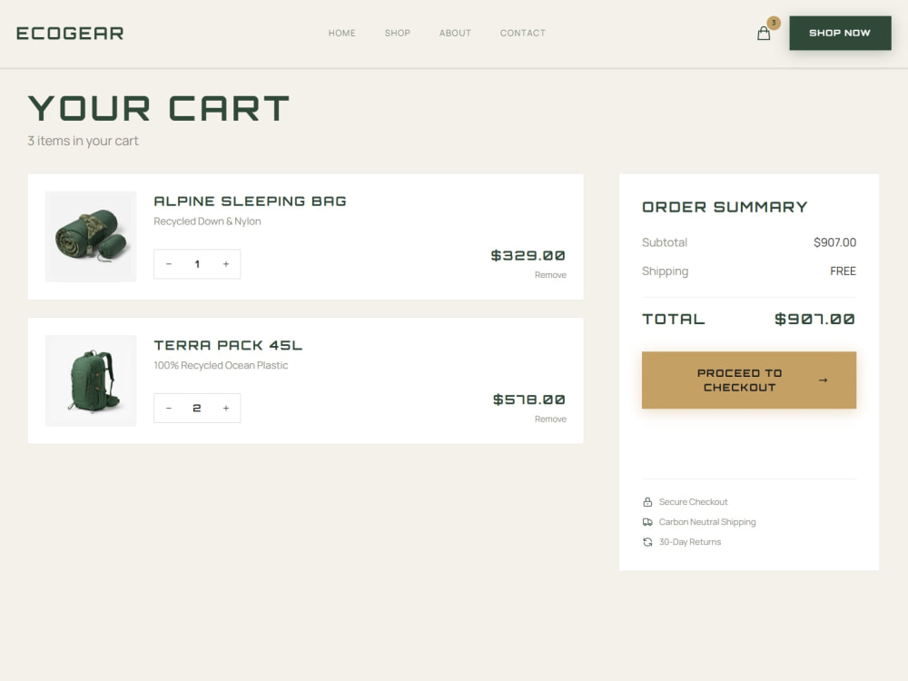Click the "TOTAL" label
908x681 pixels.
click(x=674, y=319)
